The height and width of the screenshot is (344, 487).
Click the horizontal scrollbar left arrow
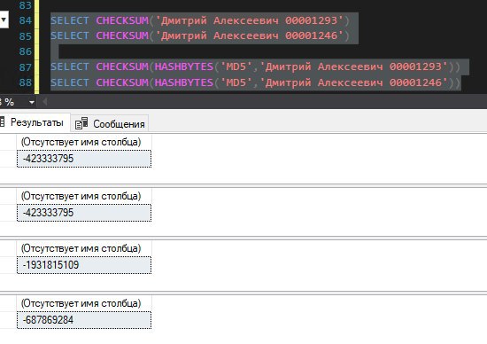point(45,102)
